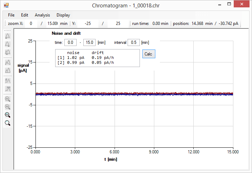Screen dimensions: 252x173
Task: Select the plain magnifier zoom tool
Action: (x=7, y=123)
